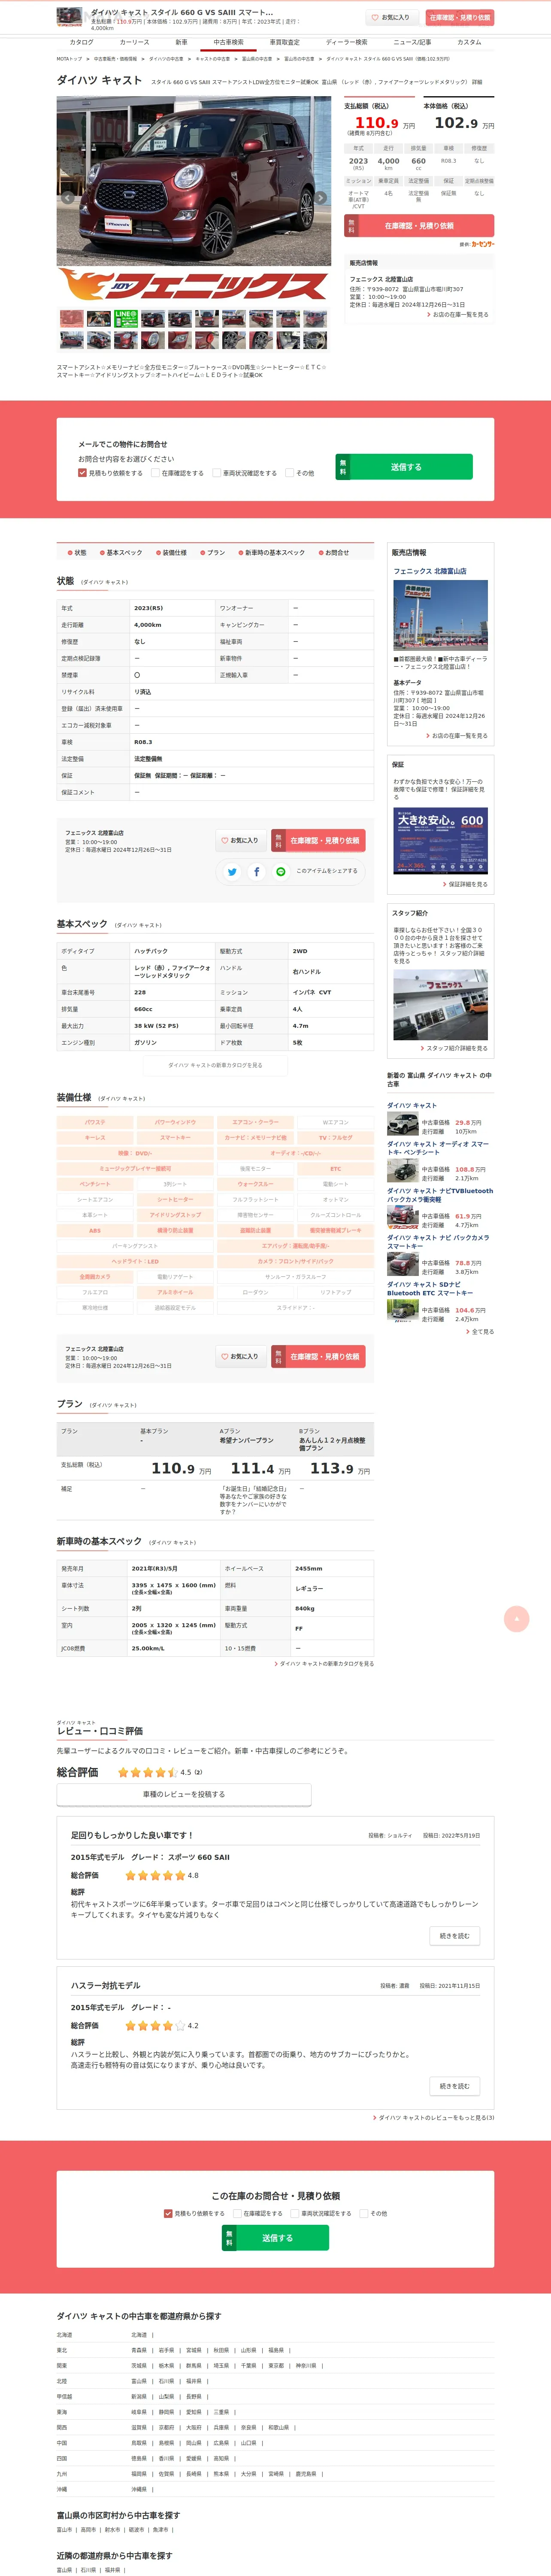Open the 車買取査定 navigation tab

(x=284, y=43)
